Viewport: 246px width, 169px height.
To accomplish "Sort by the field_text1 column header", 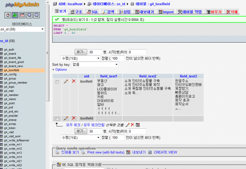I will (109, 76).
